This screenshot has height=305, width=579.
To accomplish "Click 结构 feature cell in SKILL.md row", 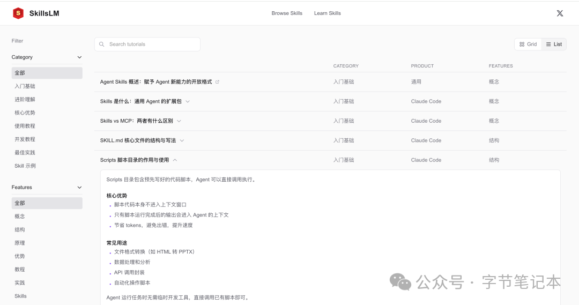I will pos(494,140).
